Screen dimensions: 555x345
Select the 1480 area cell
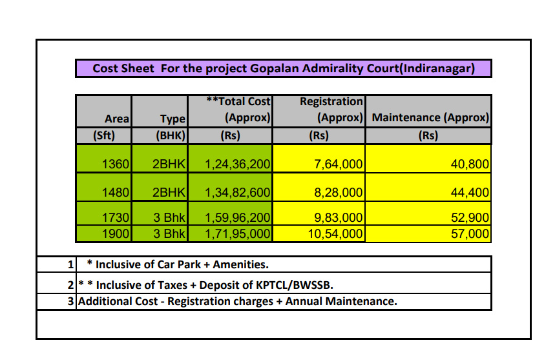pos(104,192)
